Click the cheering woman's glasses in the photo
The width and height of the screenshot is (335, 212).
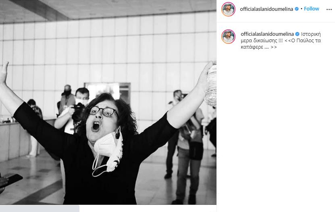coord(104,111)
